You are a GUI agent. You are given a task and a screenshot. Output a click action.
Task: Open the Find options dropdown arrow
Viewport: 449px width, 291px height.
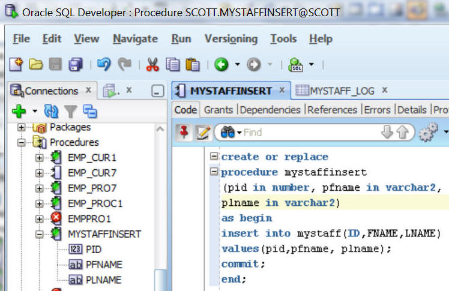tap(239, 133)
